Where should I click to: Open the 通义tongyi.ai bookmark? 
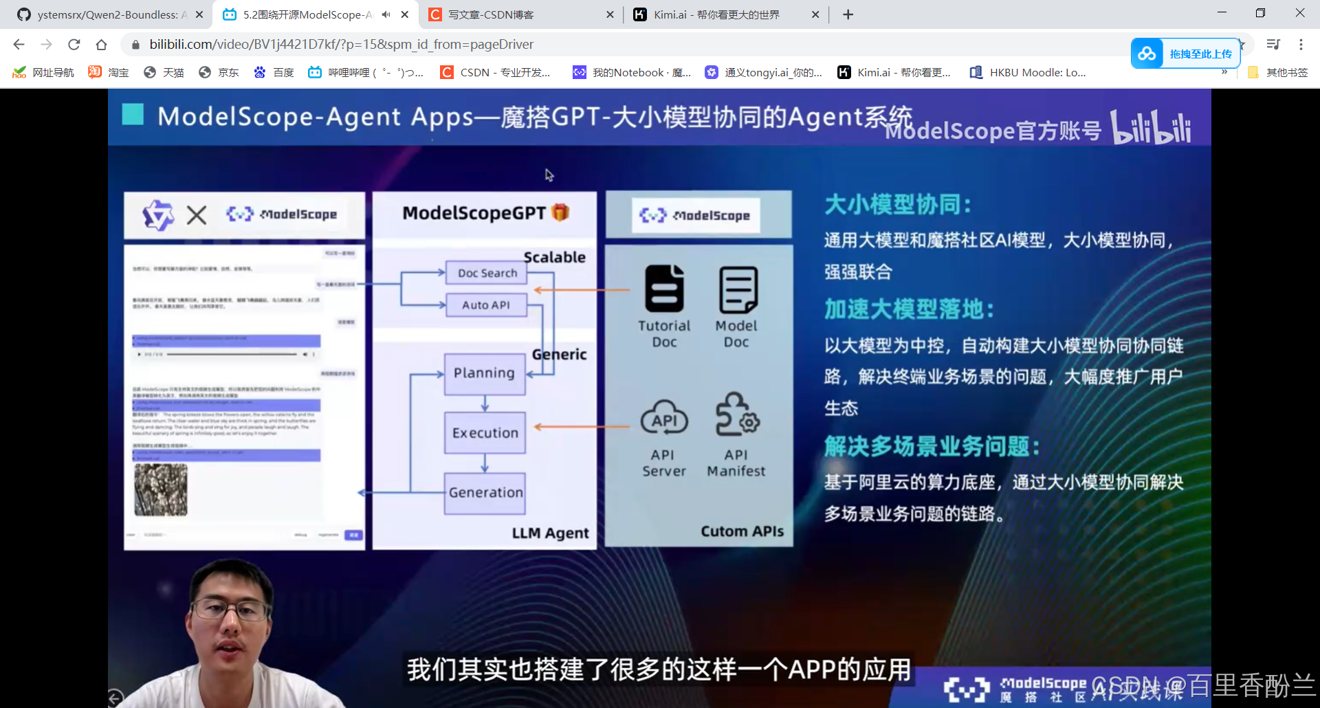[x=764, y=72]
